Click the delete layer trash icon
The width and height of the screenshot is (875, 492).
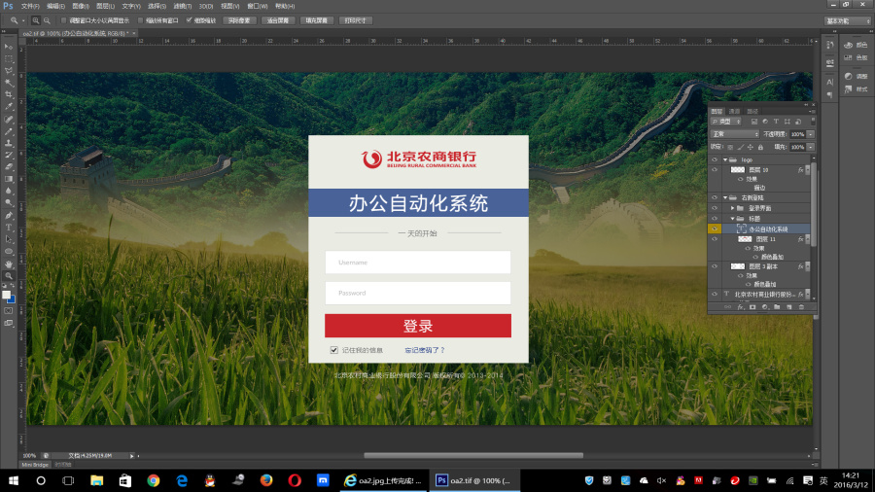[x=801, y=307]
